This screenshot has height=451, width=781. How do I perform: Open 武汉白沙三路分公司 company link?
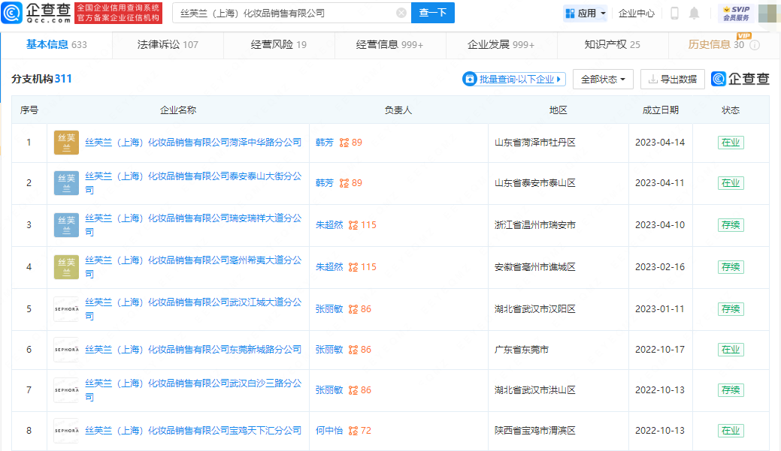[x=193, y=390]
